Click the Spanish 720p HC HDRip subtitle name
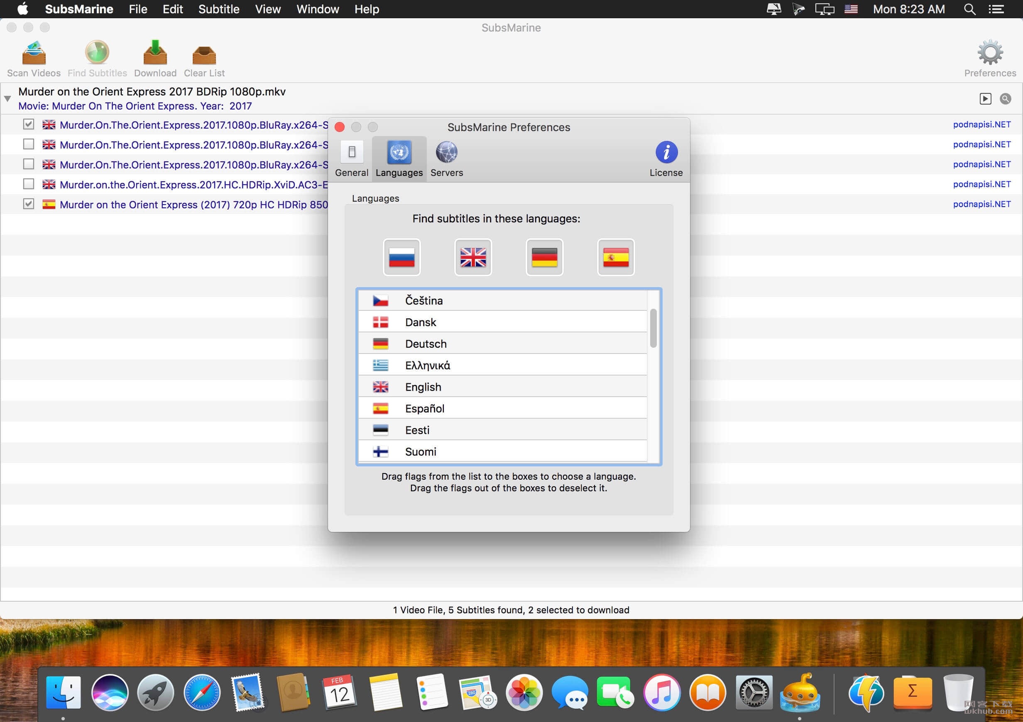1023x722 pixels. [x=194, y=205]
